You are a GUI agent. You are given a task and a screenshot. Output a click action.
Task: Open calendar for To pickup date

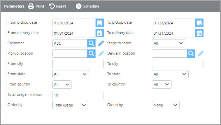coord(199,23)
